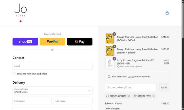Click the First name field
184x110 pixels.
32,101
